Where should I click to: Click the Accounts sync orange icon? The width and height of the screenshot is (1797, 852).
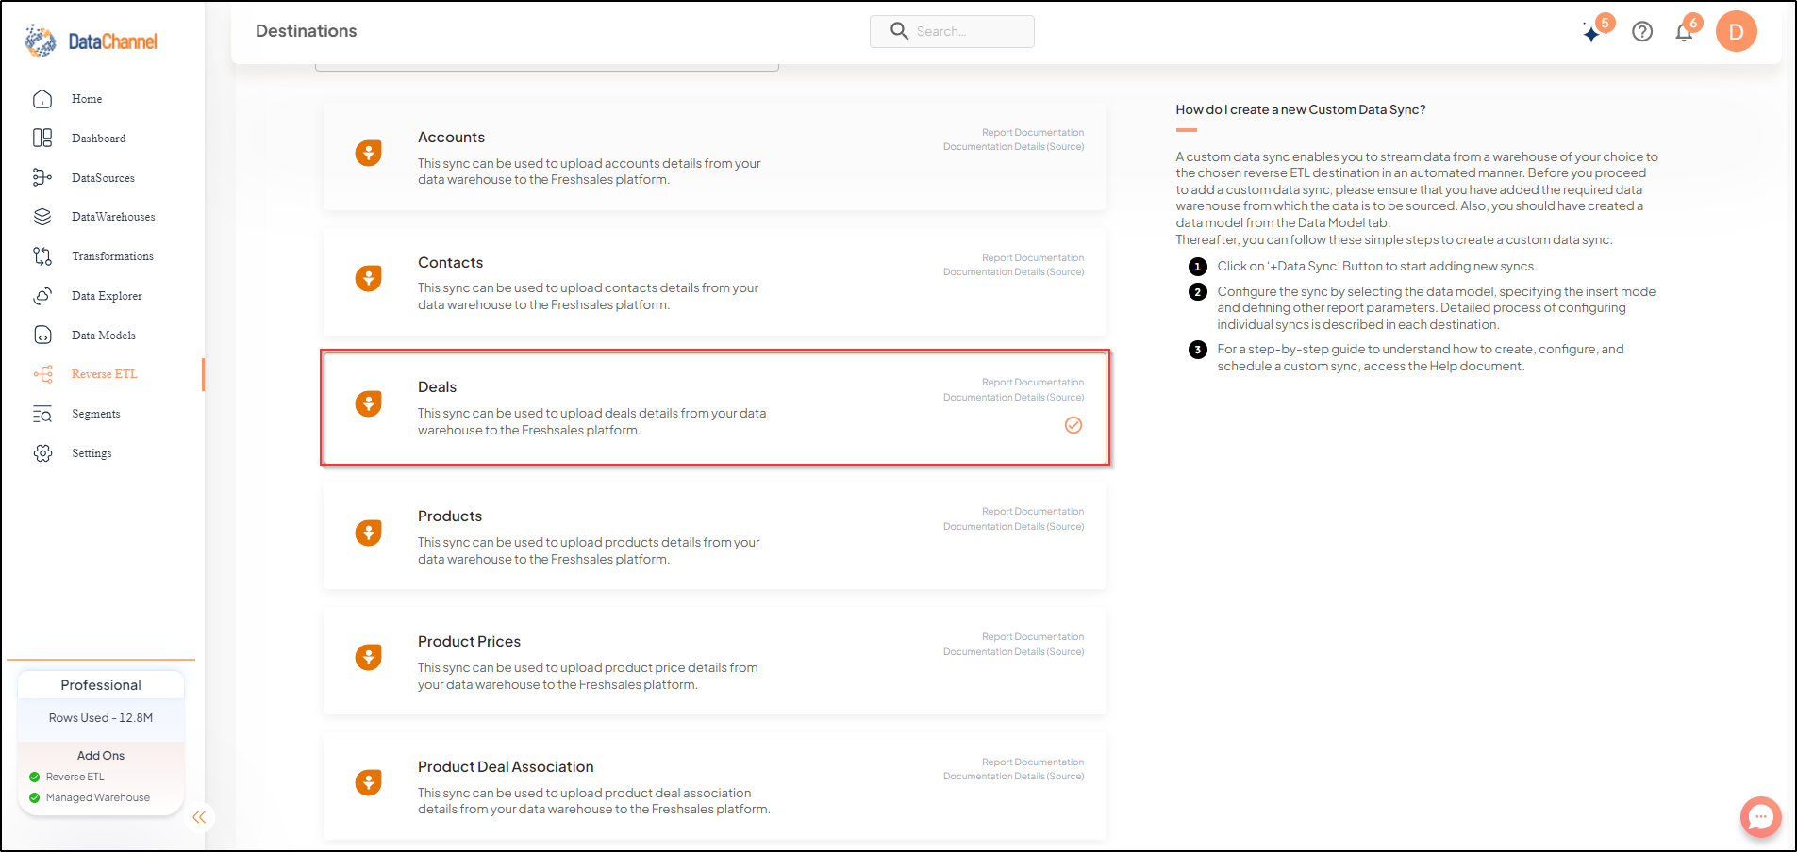coord(368,153)
